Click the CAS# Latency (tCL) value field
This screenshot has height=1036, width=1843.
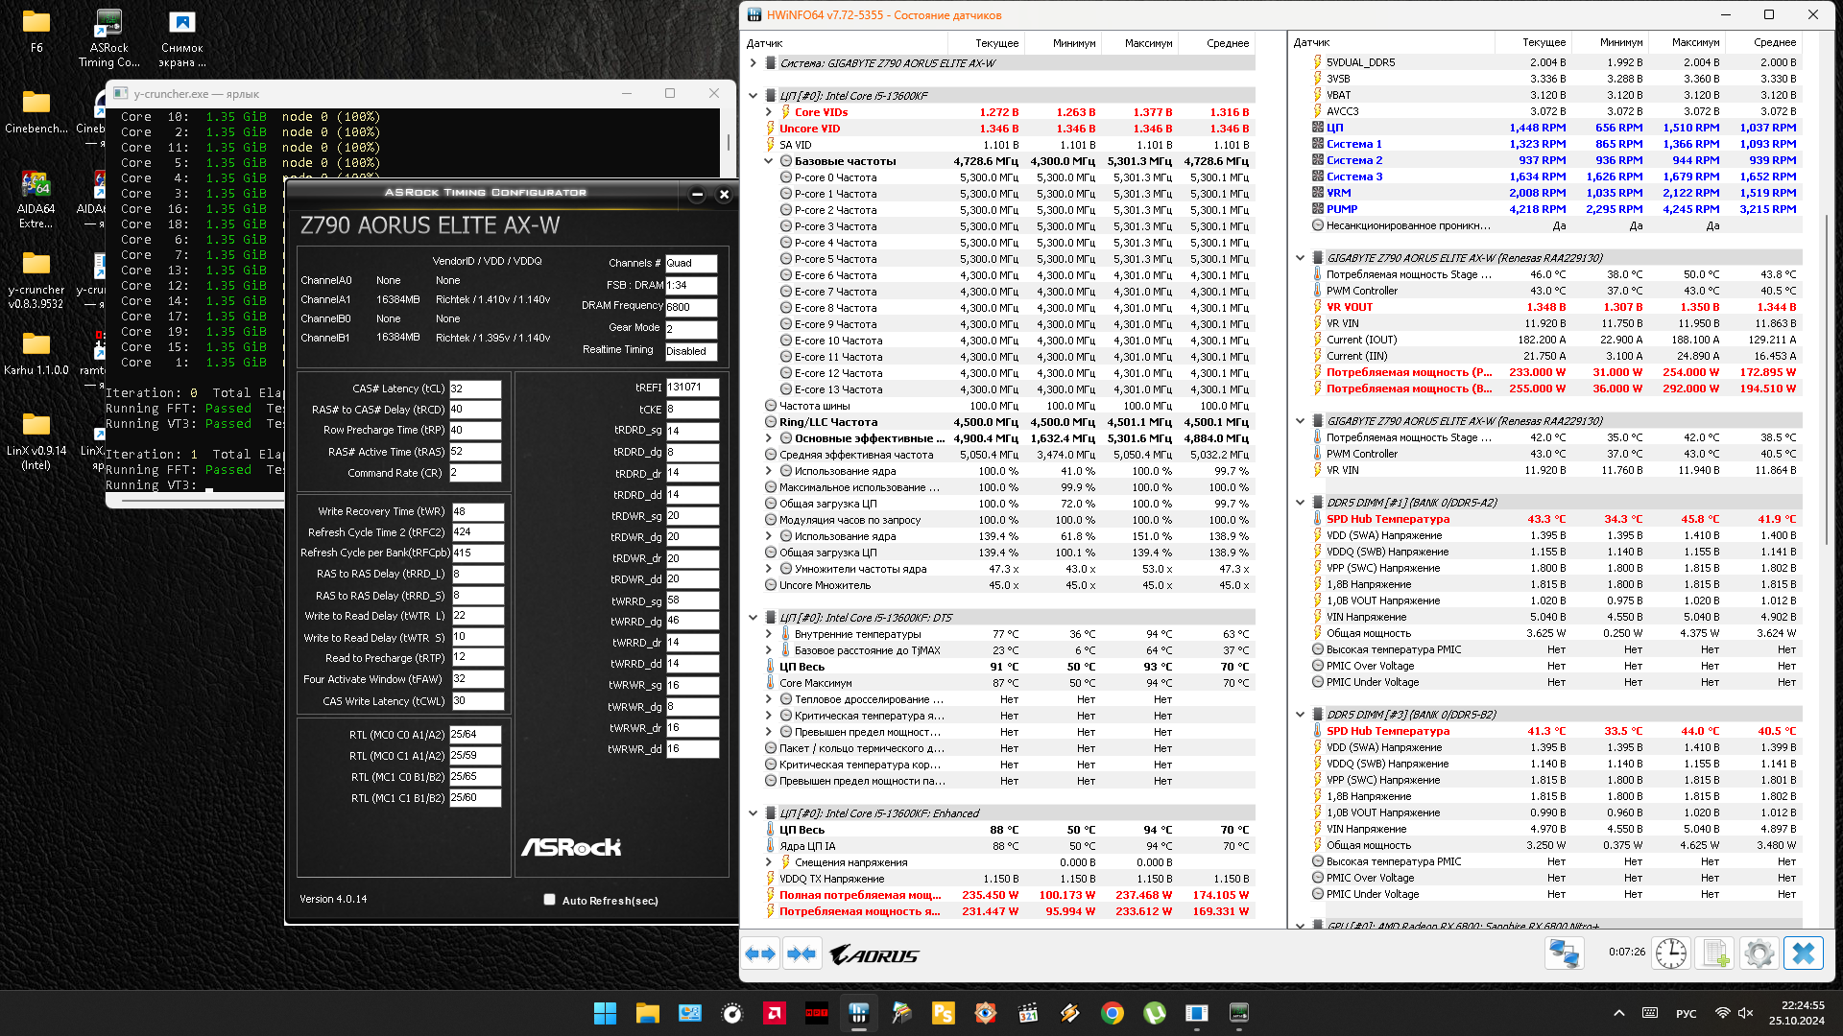click(475, 389)
